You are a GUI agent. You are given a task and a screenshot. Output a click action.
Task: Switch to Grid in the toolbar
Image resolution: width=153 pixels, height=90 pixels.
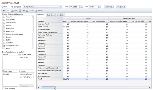[22, 11]
